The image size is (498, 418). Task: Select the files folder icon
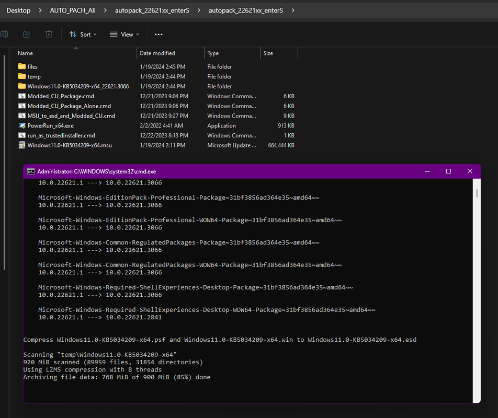click(22, 66)
